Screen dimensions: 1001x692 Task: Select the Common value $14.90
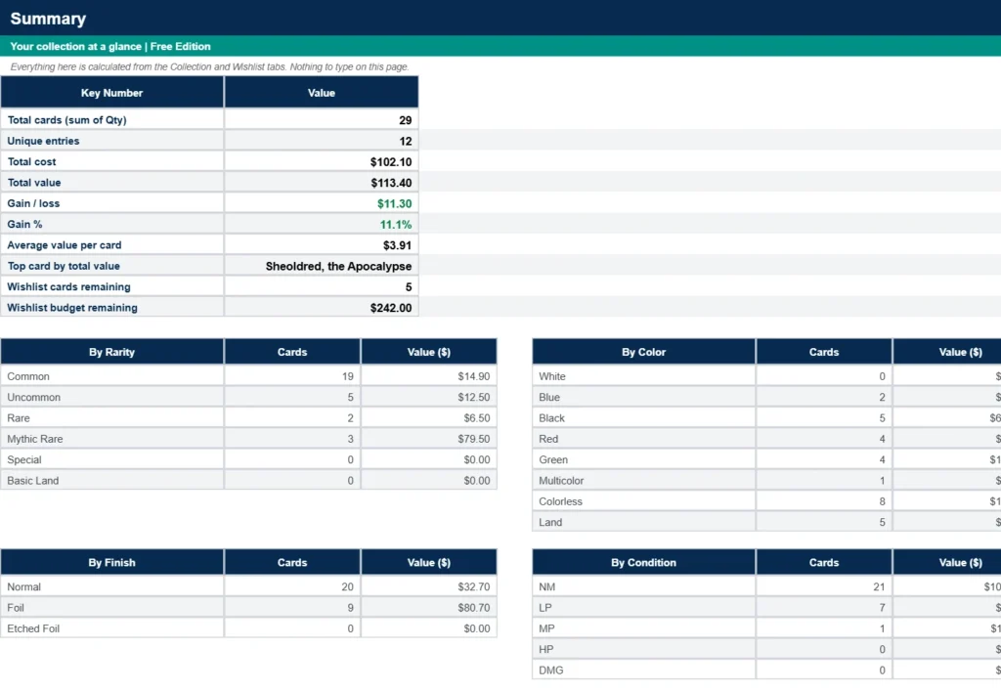tap(429, 376)
